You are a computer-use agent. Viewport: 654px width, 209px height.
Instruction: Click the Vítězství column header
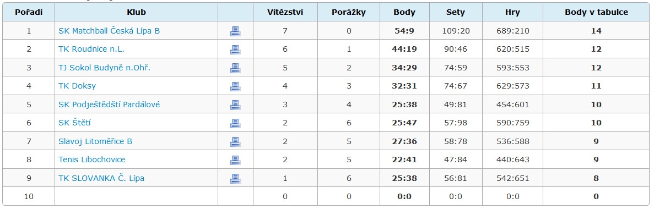click(x=285, y=12)
